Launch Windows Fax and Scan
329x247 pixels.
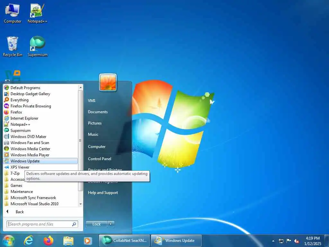tap(40, 142)
